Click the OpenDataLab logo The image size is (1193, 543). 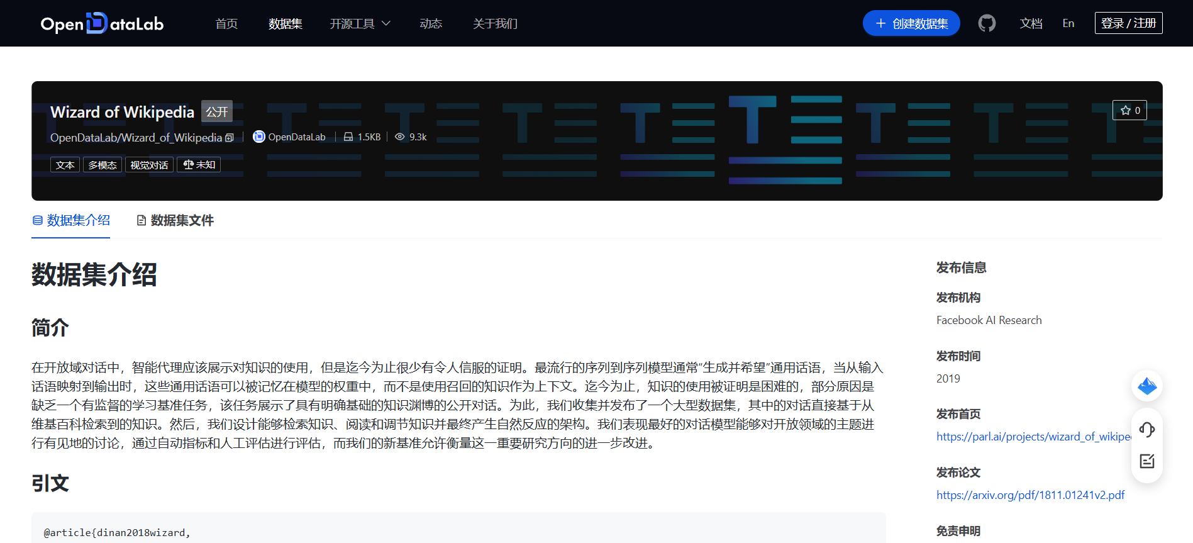click(x=102, y=23)
